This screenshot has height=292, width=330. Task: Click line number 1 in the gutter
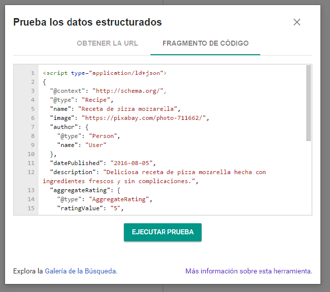33,73
